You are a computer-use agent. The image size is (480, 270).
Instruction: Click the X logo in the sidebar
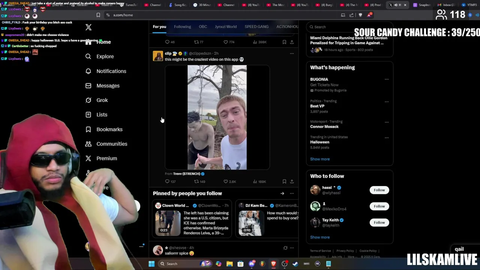(88, 27)
